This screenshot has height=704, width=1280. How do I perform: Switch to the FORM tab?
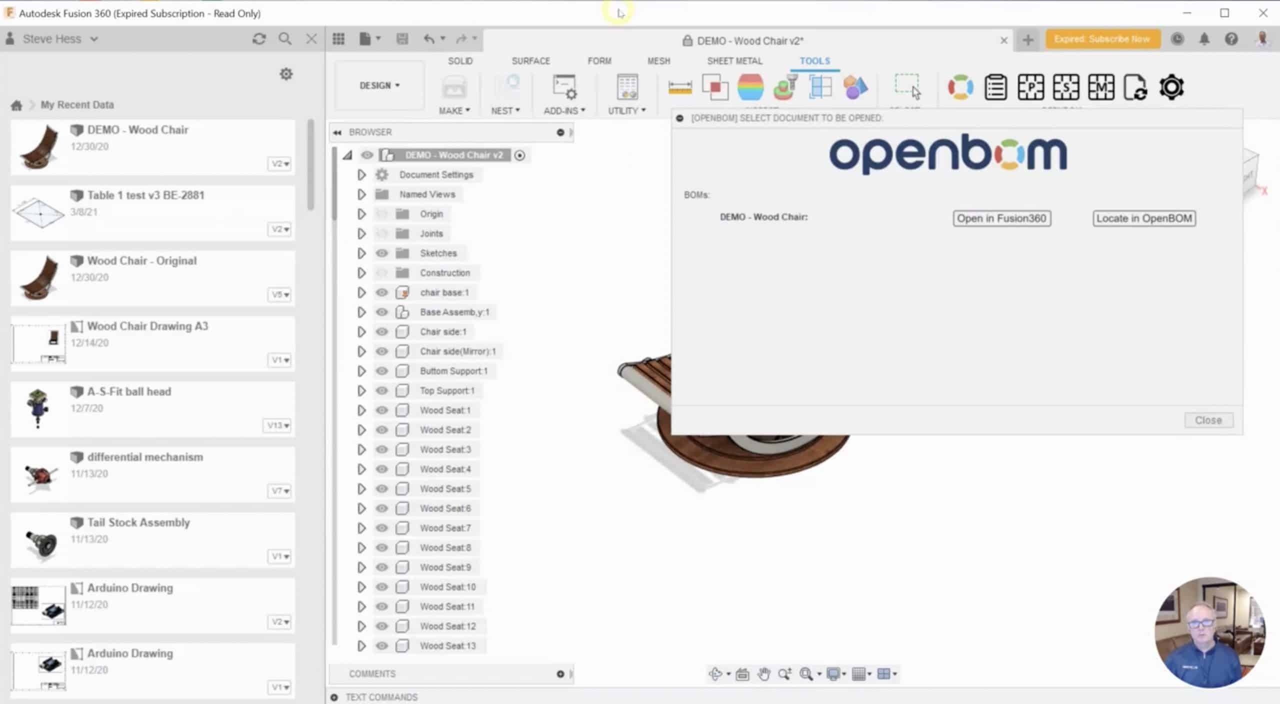599,61
